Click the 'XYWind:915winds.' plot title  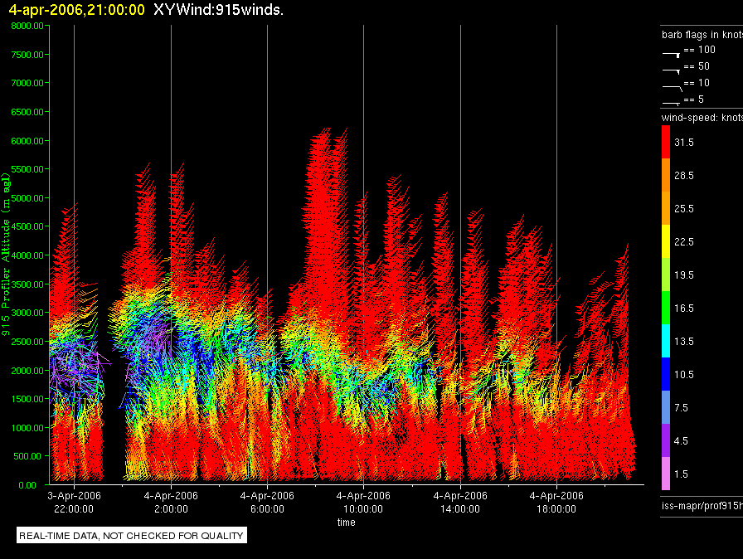(x=218, y=9)
